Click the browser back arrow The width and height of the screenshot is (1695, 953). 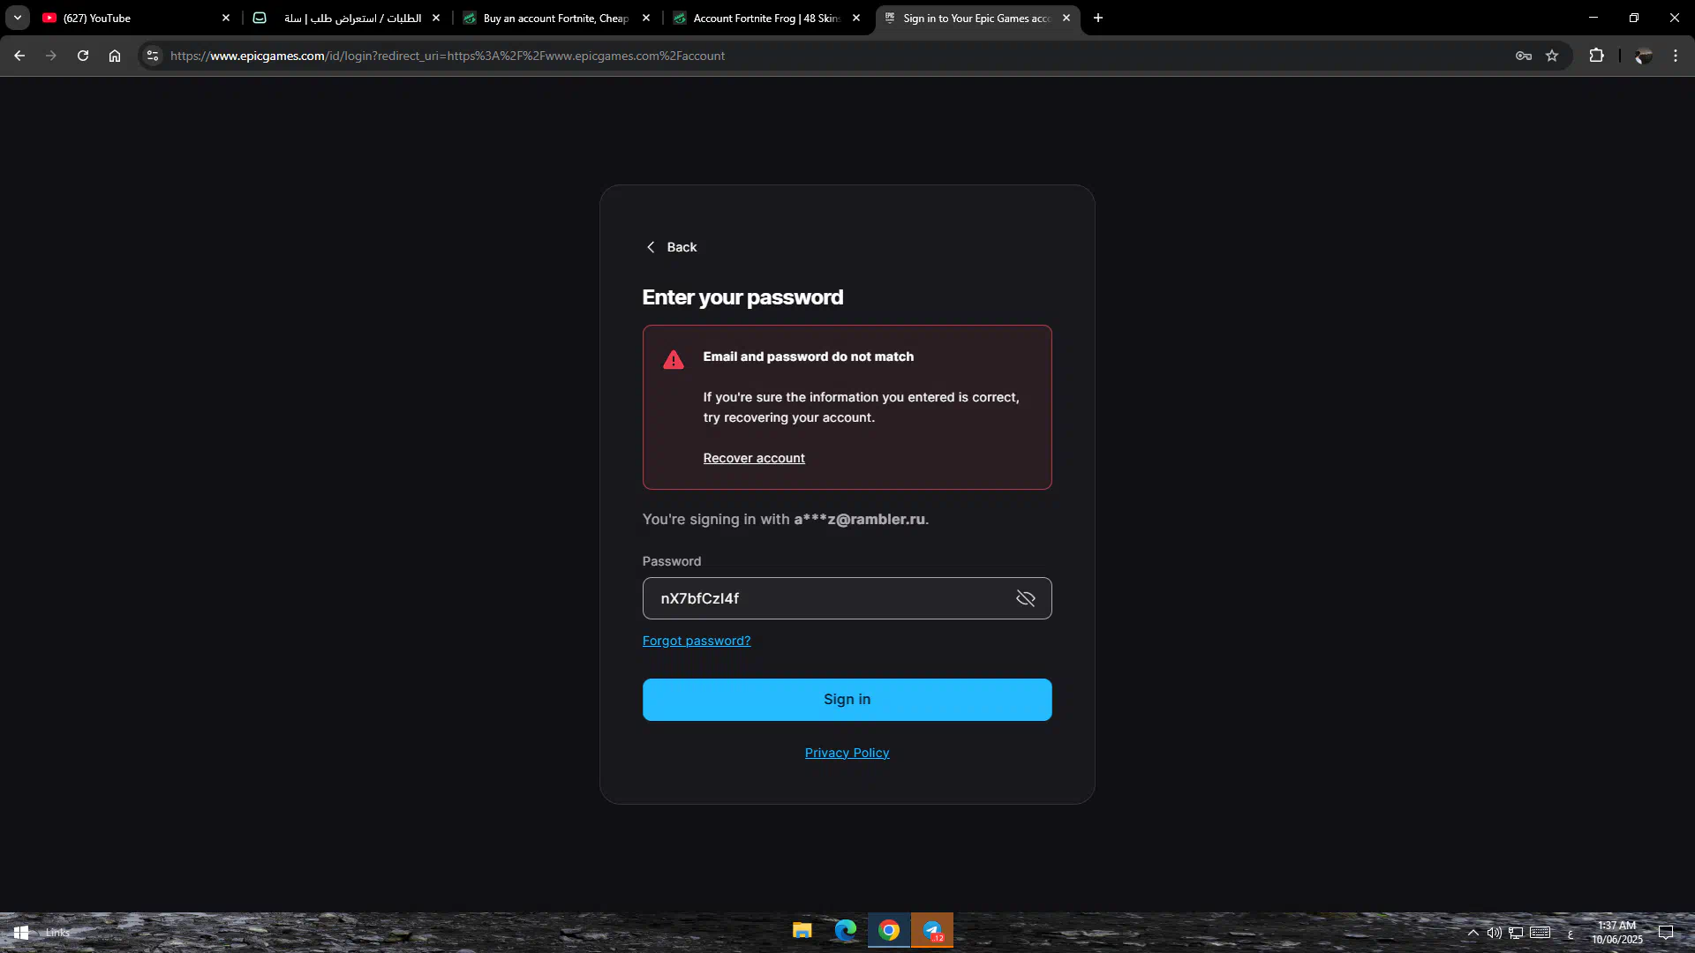[19, 56]
